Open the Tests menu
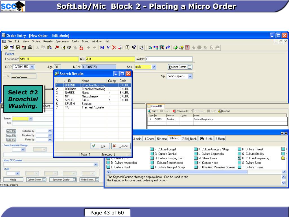Image resolution: width=289 pixels, height=217 pixels. (75, 41)
